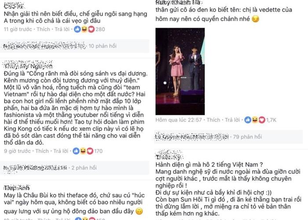
Task: Click the haha emoji reaction beside 1,7K
Action: pyautogui.click(x=255, y=120)
